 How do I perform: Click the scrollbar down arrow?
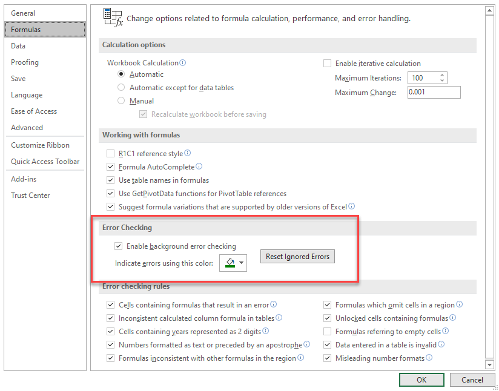tap(491, 364)
